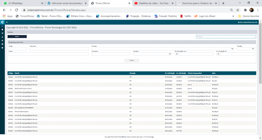The height and width of the screenshot is (140, 262).
Task: Open calendar for Dt. Solicitação Início
Action: pyautogui.click(x=177, y=54)
